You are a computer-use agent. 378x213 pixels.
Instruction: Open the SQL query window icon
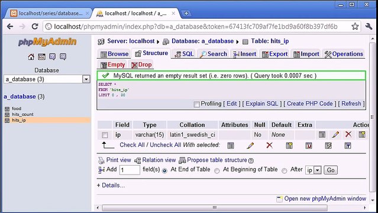tap(42, 57)
